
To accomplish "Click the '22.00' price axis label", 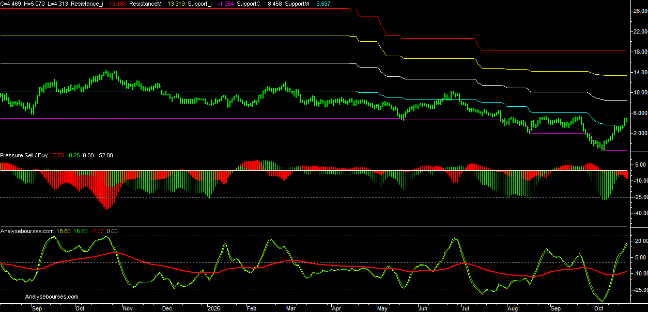I will tap(640, 31).
